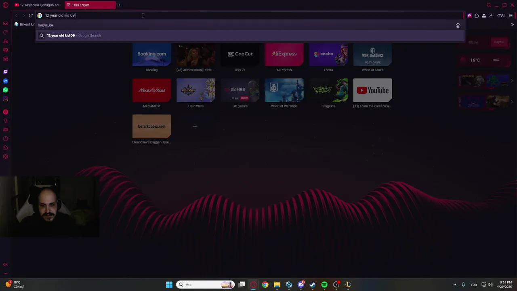Image resolution: width=517 pixels, height=291 pixels.
Task: Expand the second news row arrow
Action: pyautogui.click(x=512, y=101)
